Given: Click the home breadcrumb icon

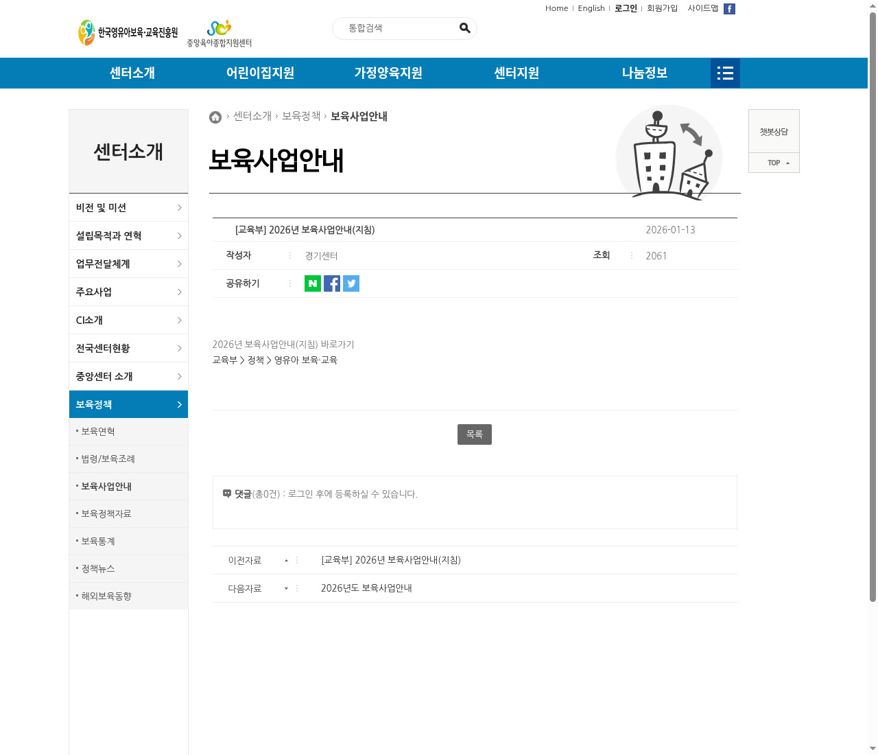Looking at the screenshot, I should tap(215, 117).
